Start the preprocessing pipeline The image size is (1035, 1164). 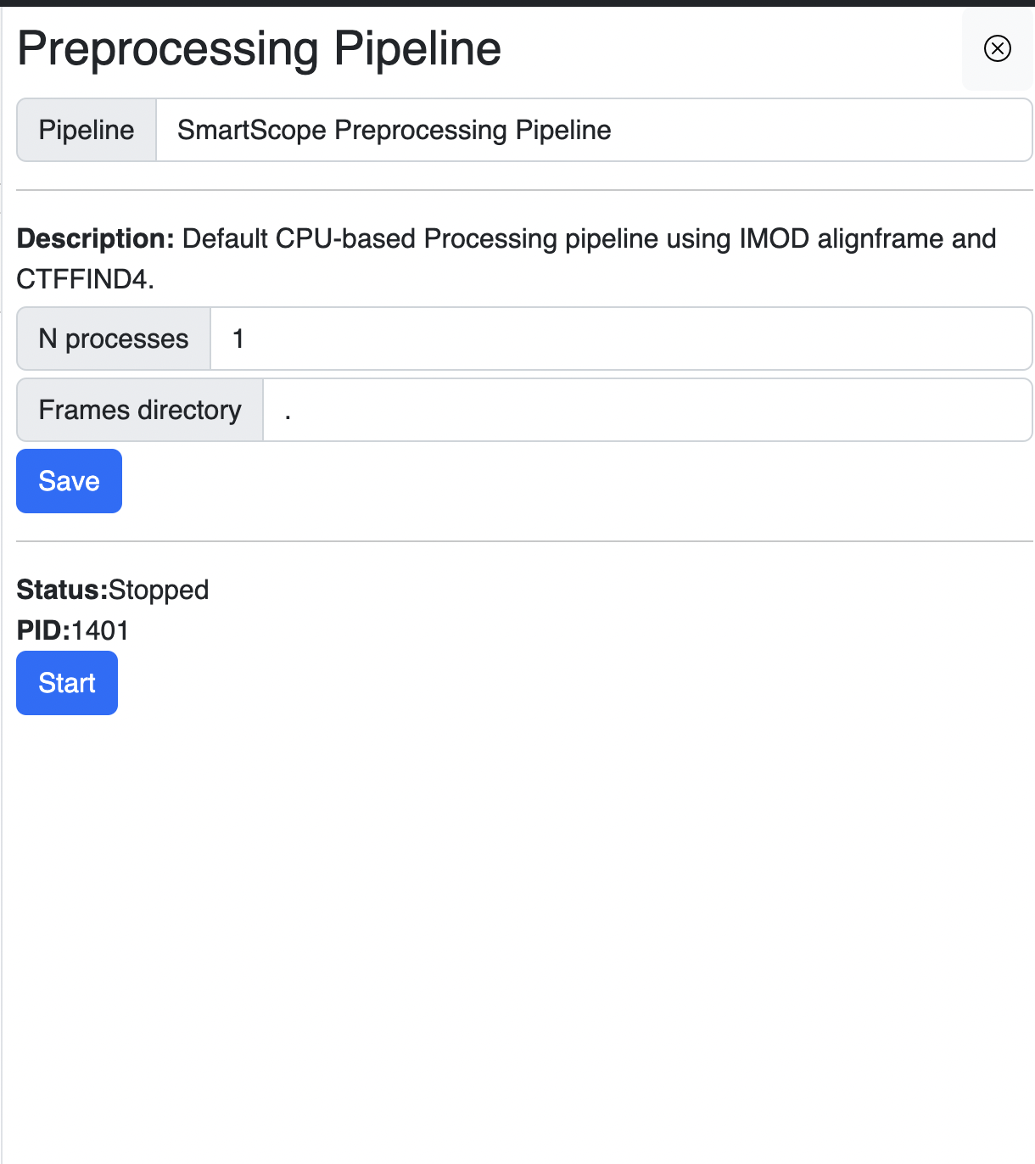pyautogui.click(x=67, y=683)
